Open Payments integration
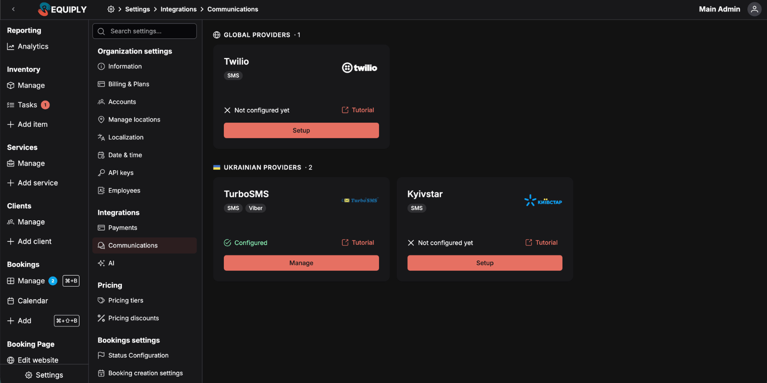Screen dimensions: 767x383 coord(144,228)
